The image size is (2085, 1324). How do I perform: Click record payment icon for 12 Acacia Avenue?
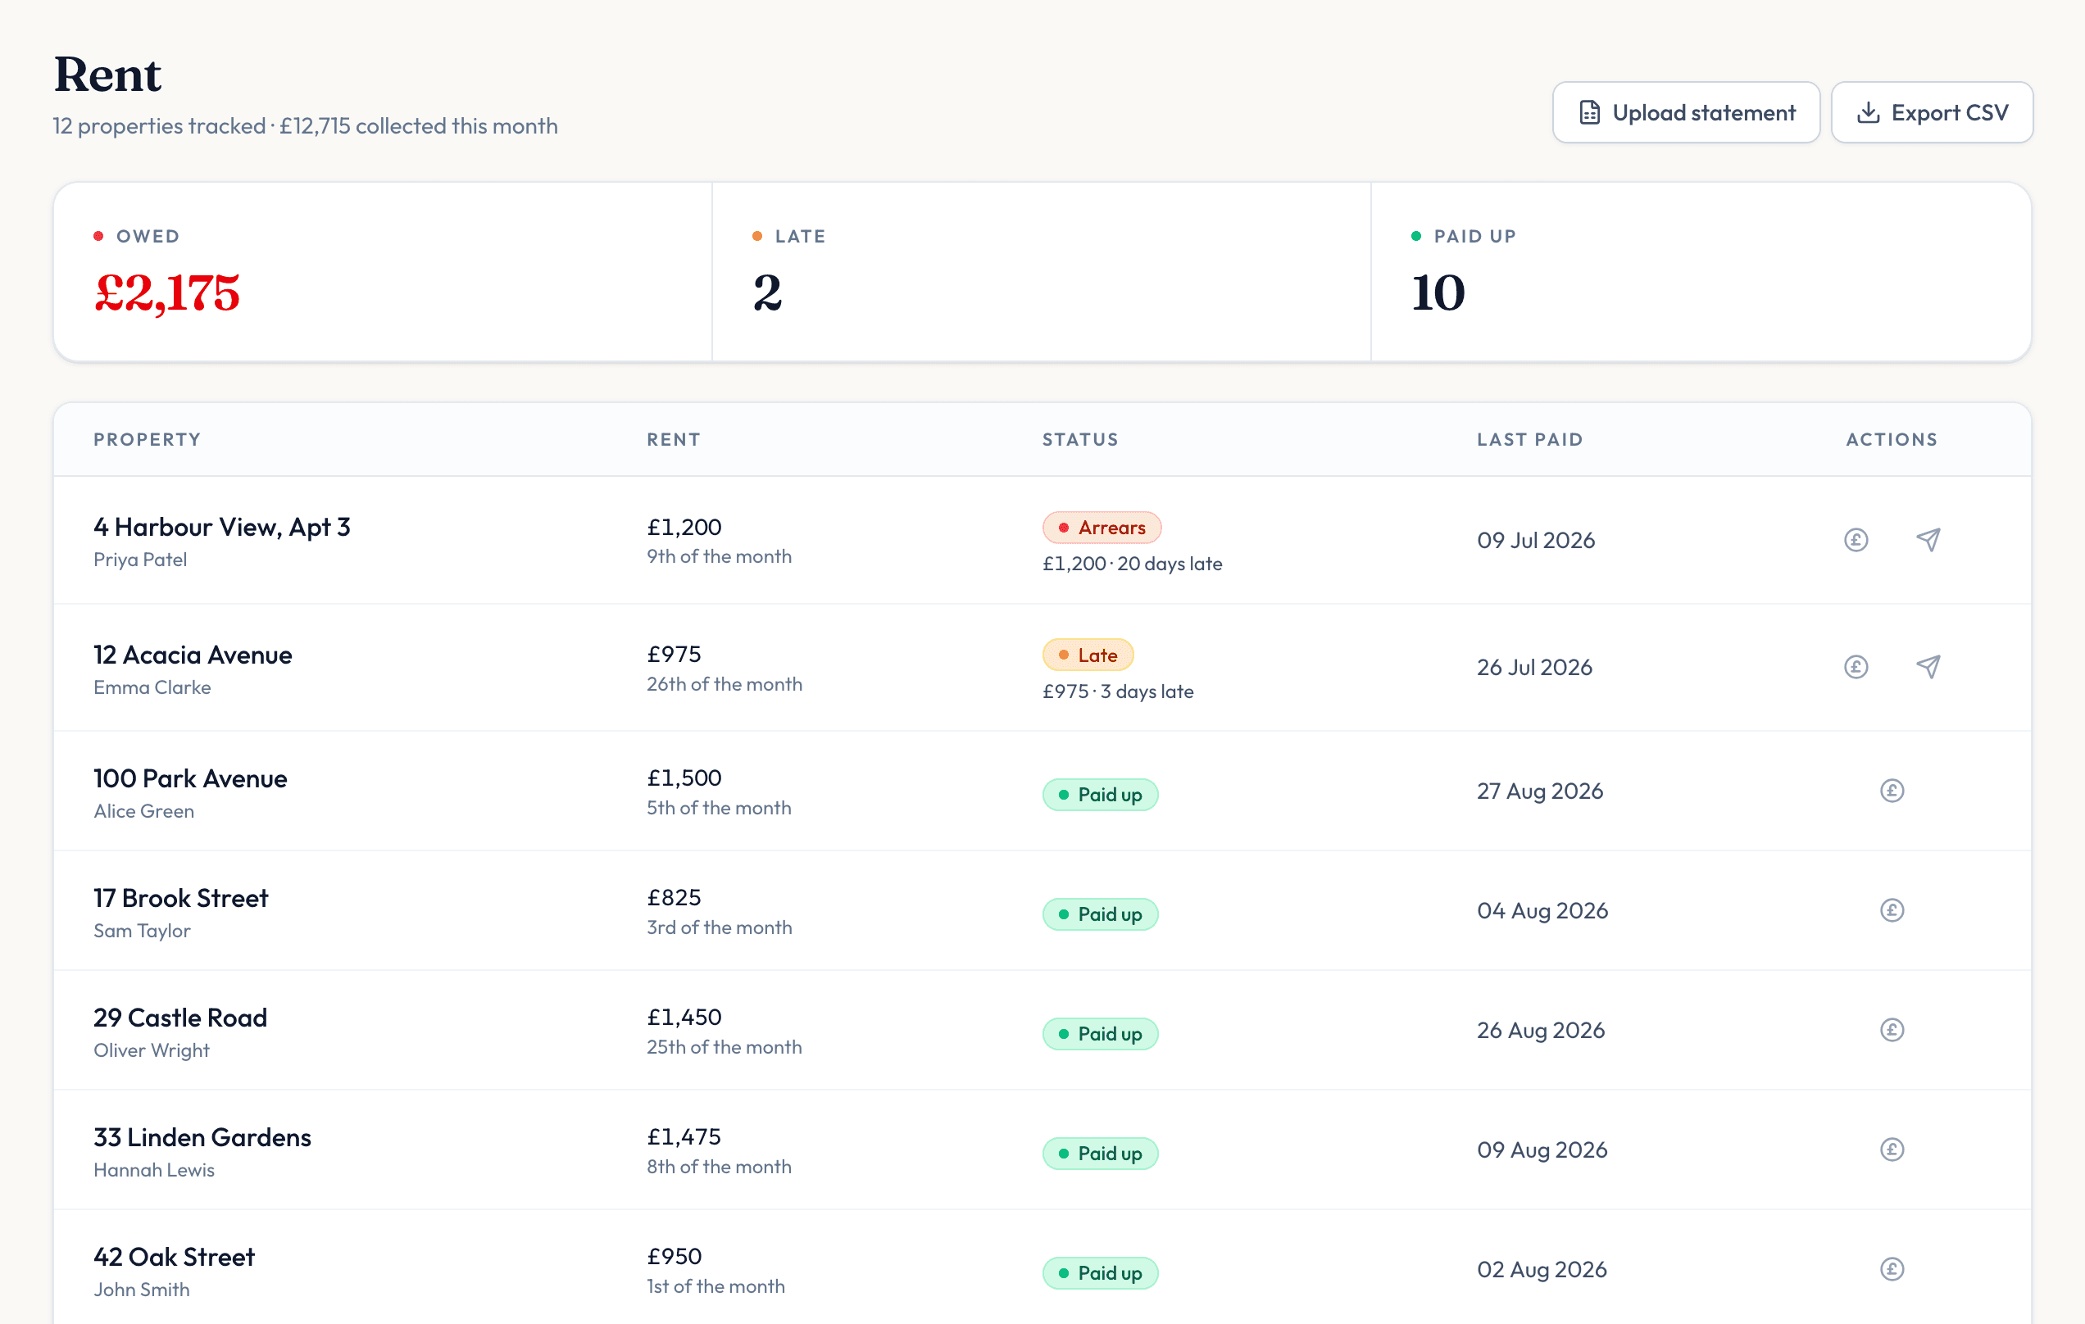[x=1856, y=667]
